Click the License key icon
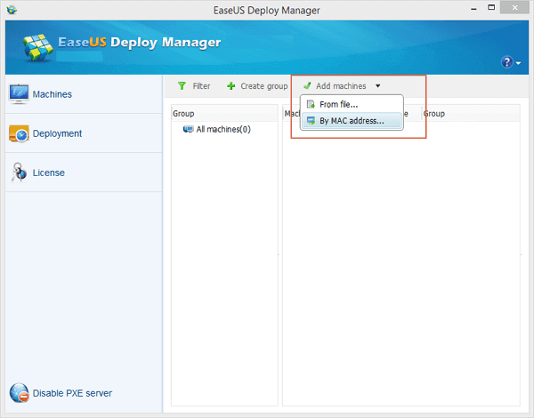 [x=19, y=173]
